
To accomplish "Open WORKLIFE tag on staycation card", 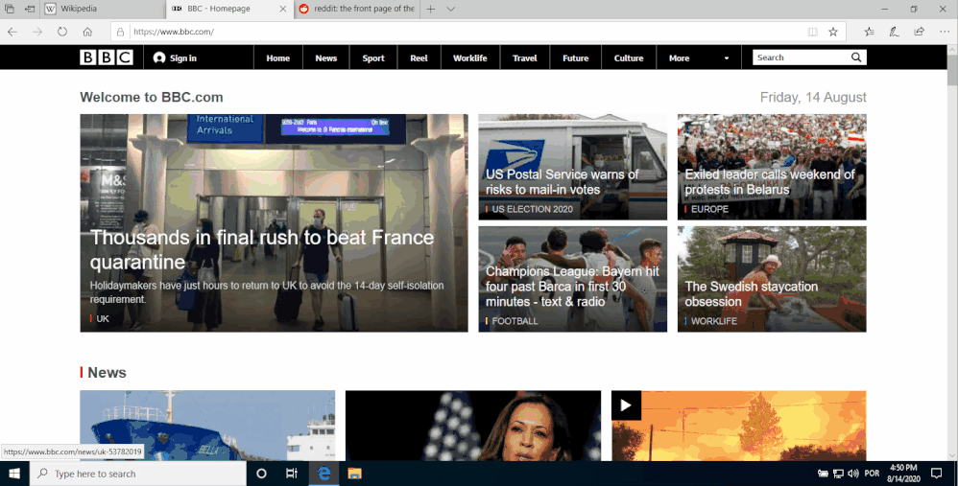I will 713,321.
